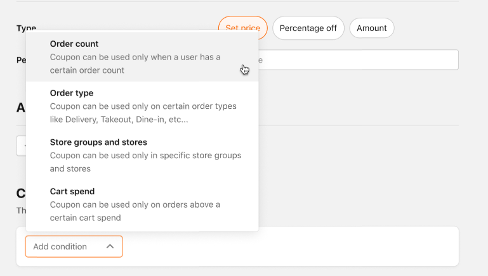Viewport: 488px width, 276px height.
Task: Open the Add condition dropdown
Action: (x=74, y=247)
